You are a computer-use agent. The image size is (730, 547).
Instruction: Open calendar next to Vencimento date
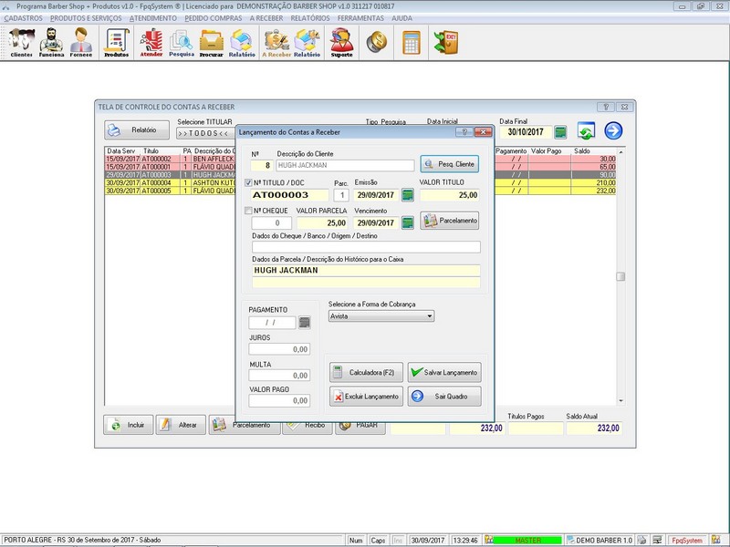(x=407, y=222)
